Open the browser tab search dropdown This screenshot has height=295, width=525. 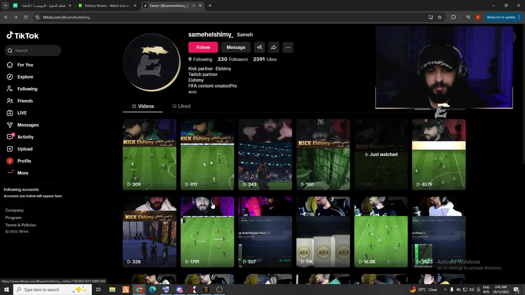pyautogui.click(x=5, y=6)
